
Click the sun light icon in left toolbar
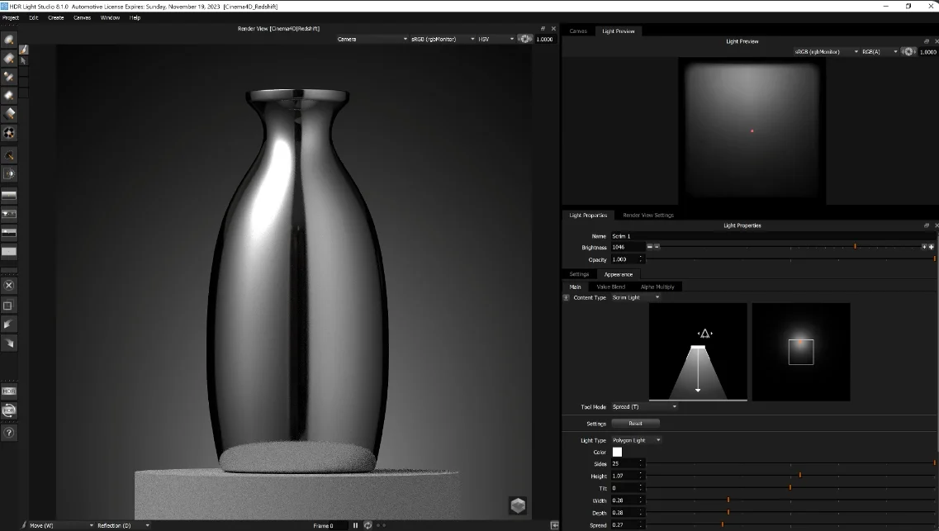pos(9,173)
